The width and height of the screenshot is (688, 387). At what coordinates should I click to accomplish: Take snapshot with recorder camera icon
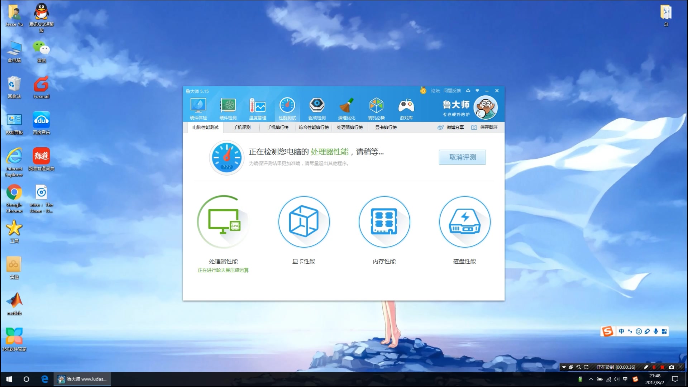[672, 367]
